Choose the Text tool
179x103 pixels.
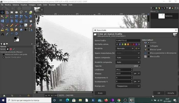pyautogui.click(x=2, y=34)
